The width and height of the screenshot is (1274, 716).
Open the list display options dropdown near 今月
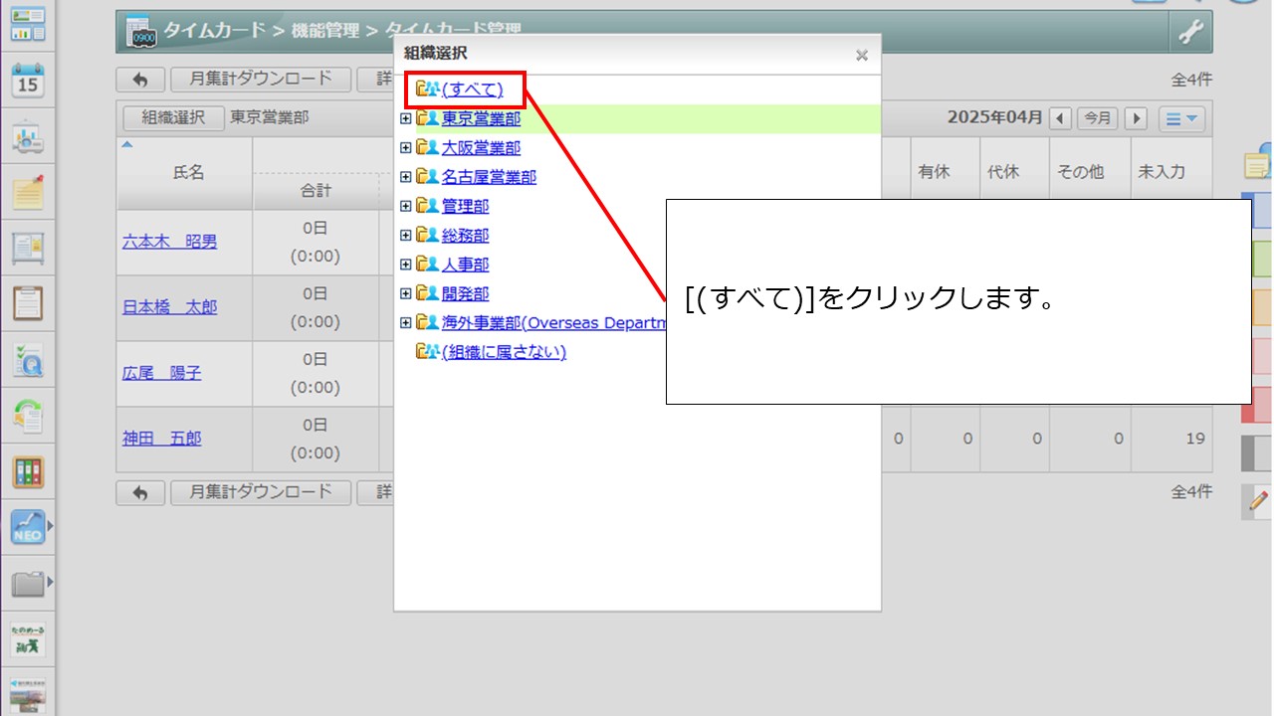point(1181,118)
